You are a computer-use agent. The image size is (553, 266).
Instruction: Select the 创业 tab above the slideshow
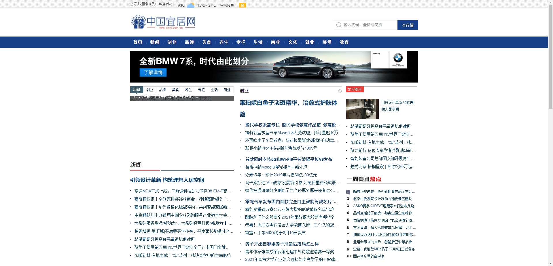pos(149,90)
